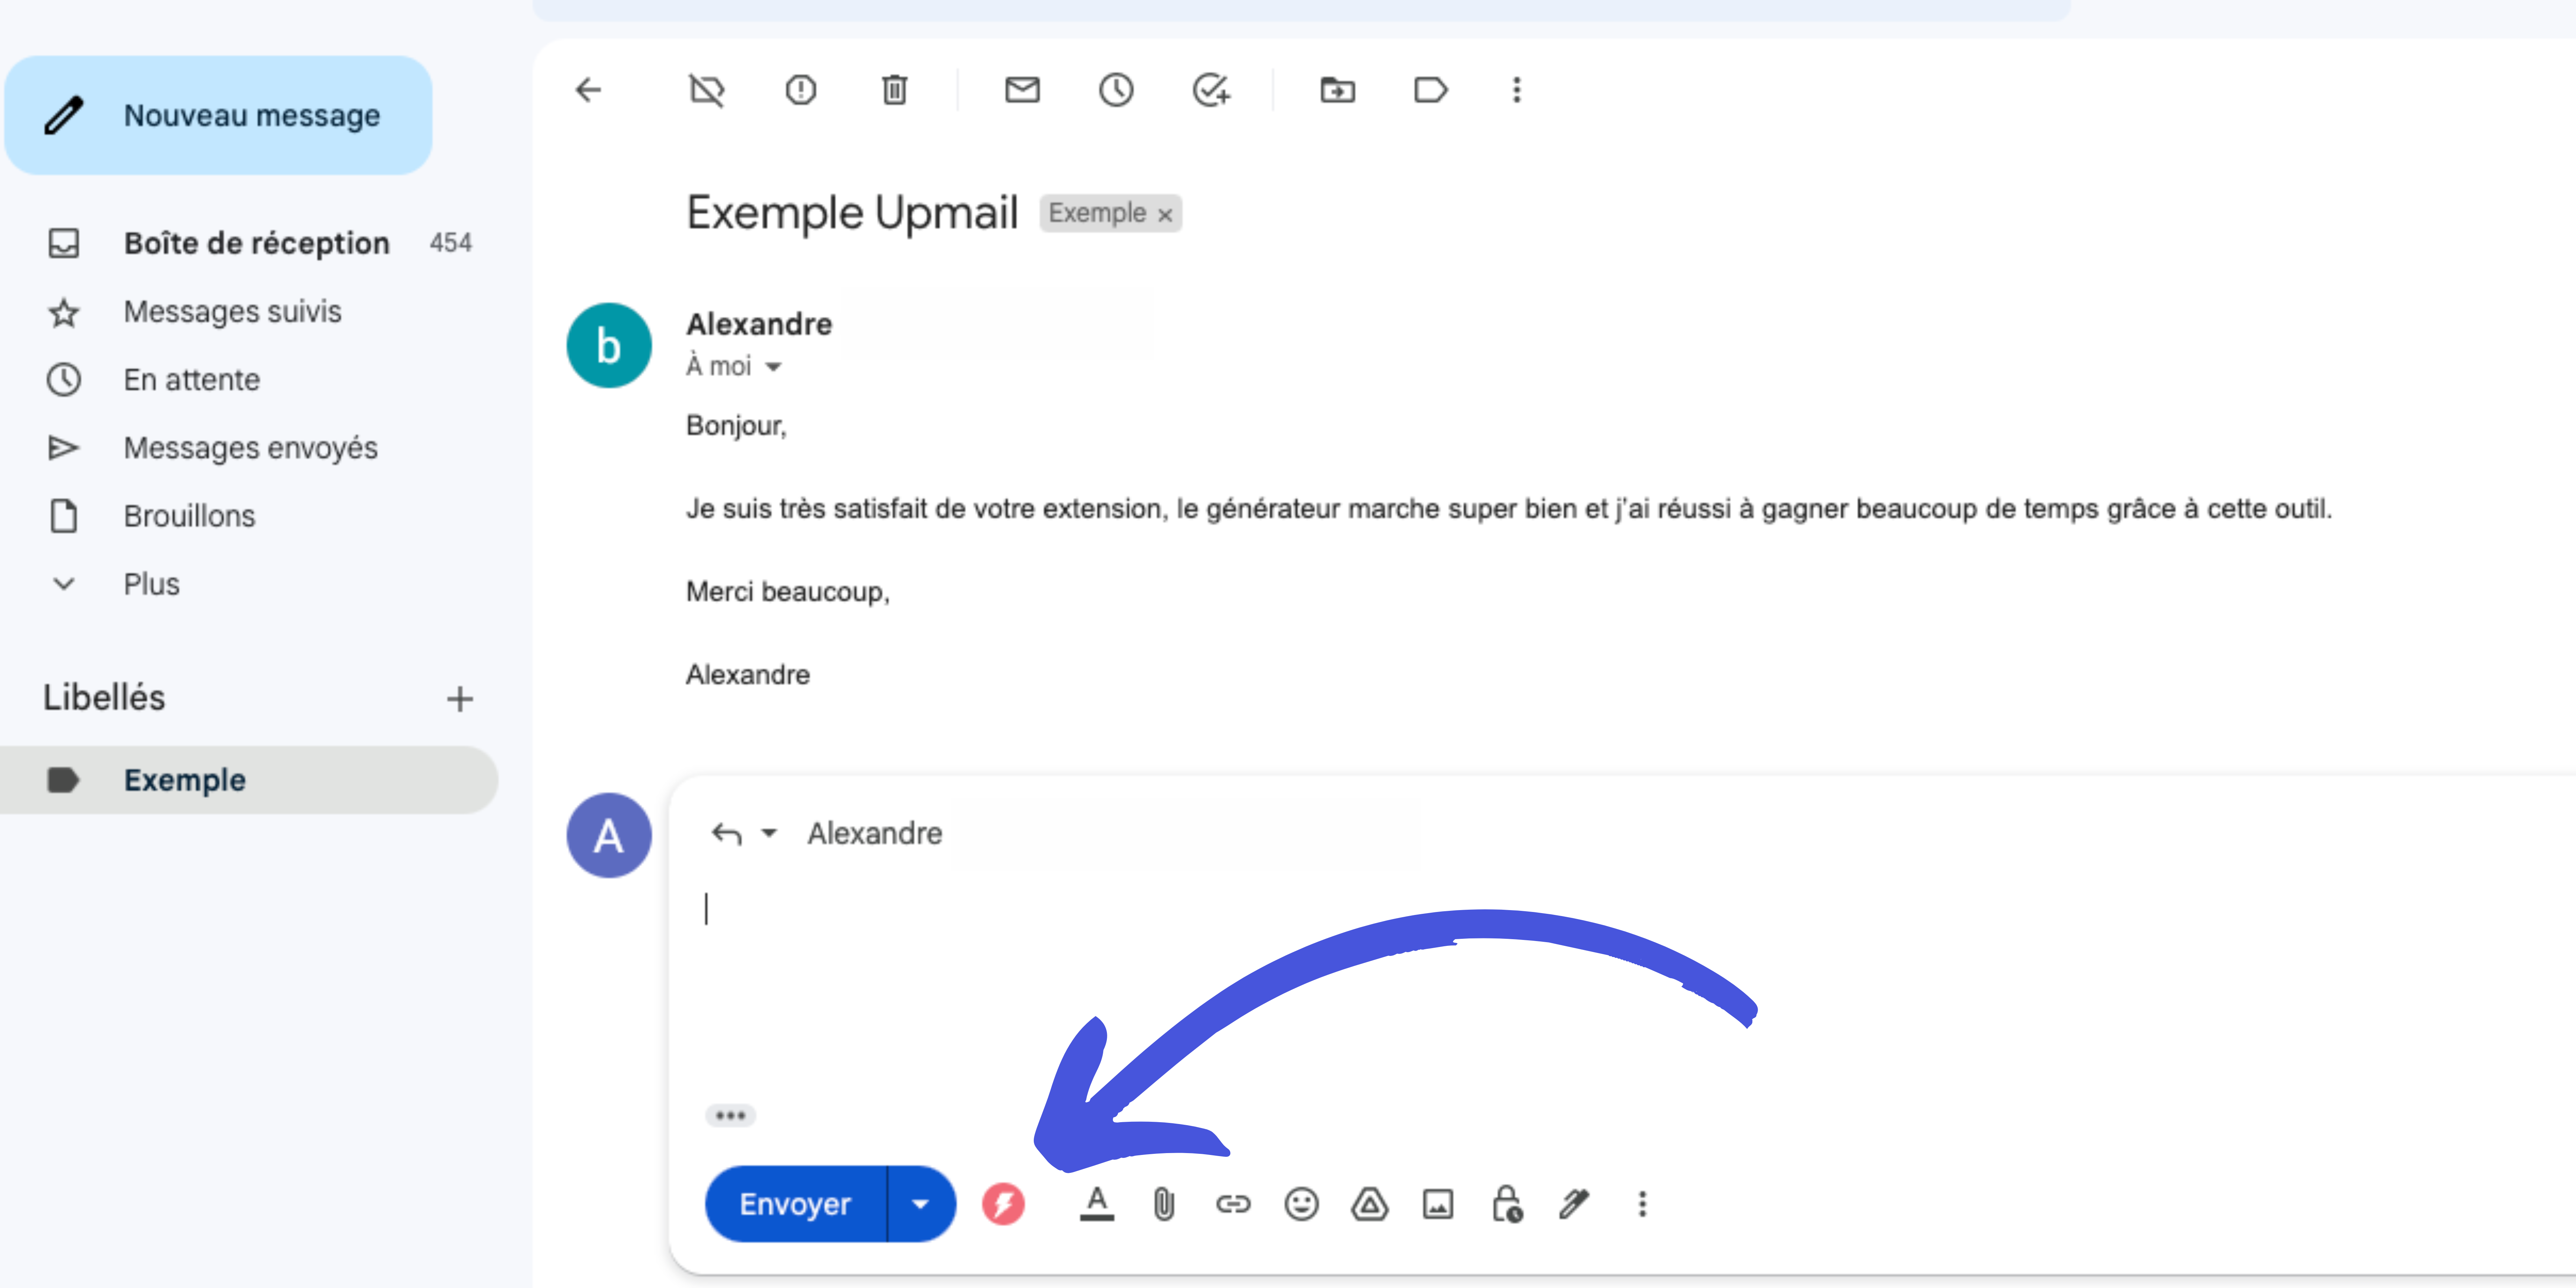Open Messages envoyés folder

pos(250,448)
